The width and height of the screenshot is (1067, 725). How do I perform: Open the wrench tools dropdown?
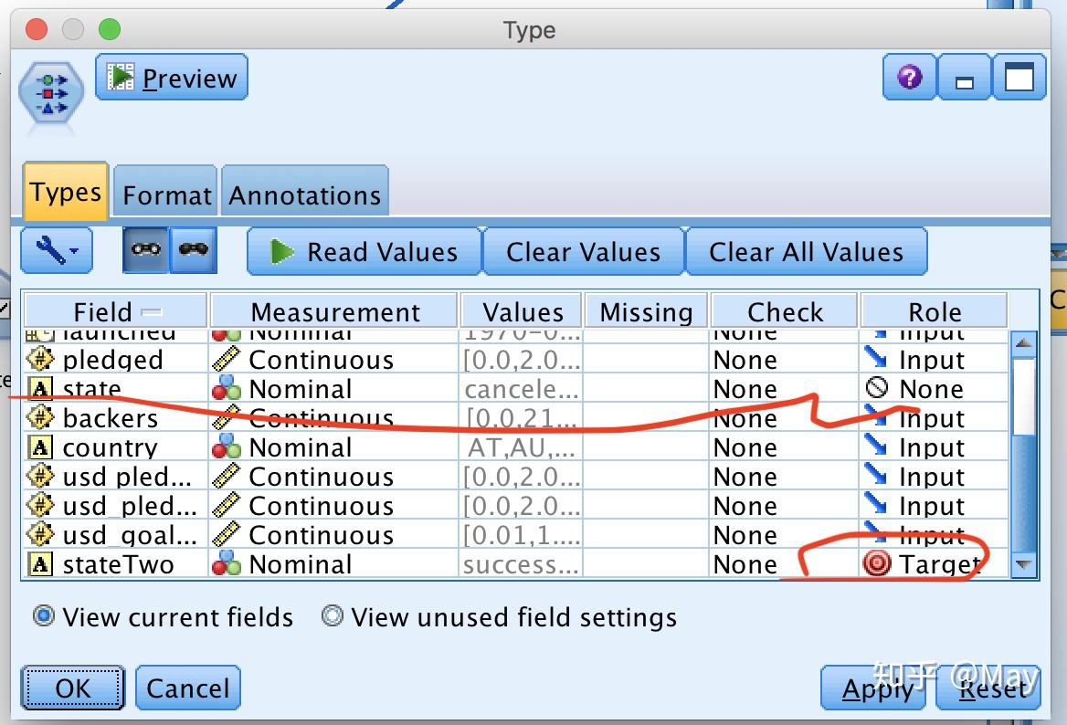pos(57,251)
